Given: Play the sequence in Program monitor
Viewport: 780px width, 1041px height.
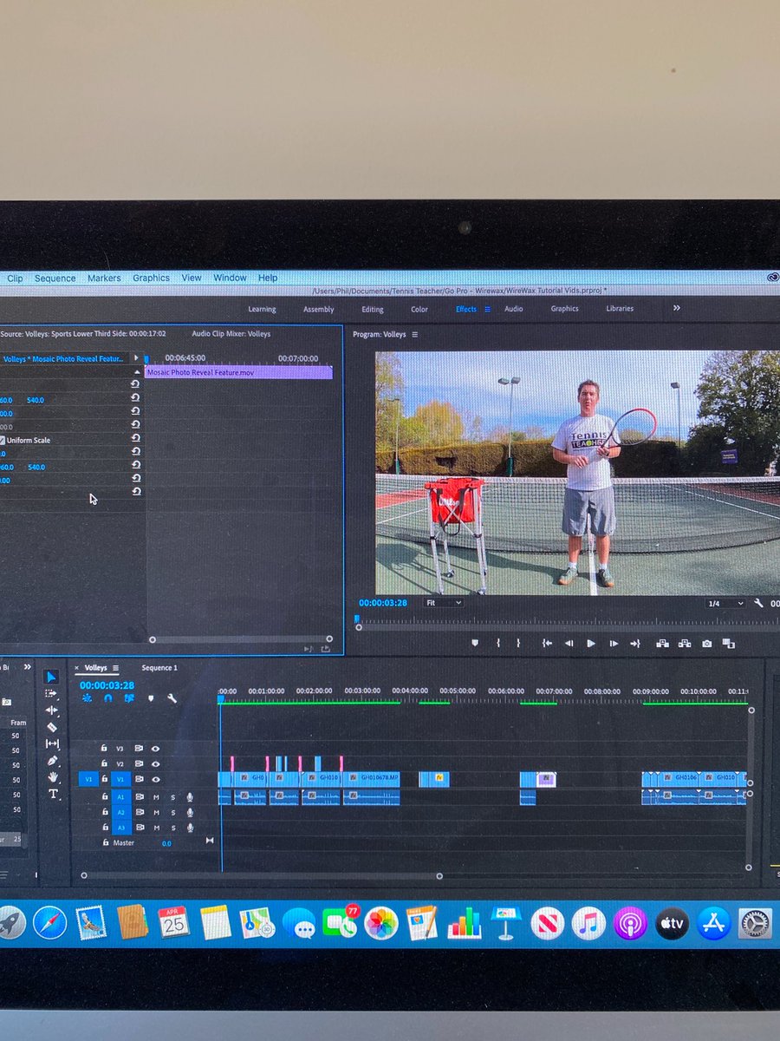Looking at the screenshot, I should pos(591,643).
